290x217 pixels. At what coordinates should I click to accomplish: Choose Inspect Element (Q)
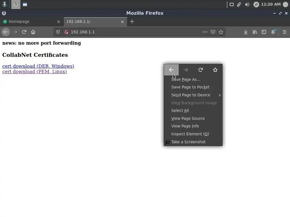pos(193,134)
